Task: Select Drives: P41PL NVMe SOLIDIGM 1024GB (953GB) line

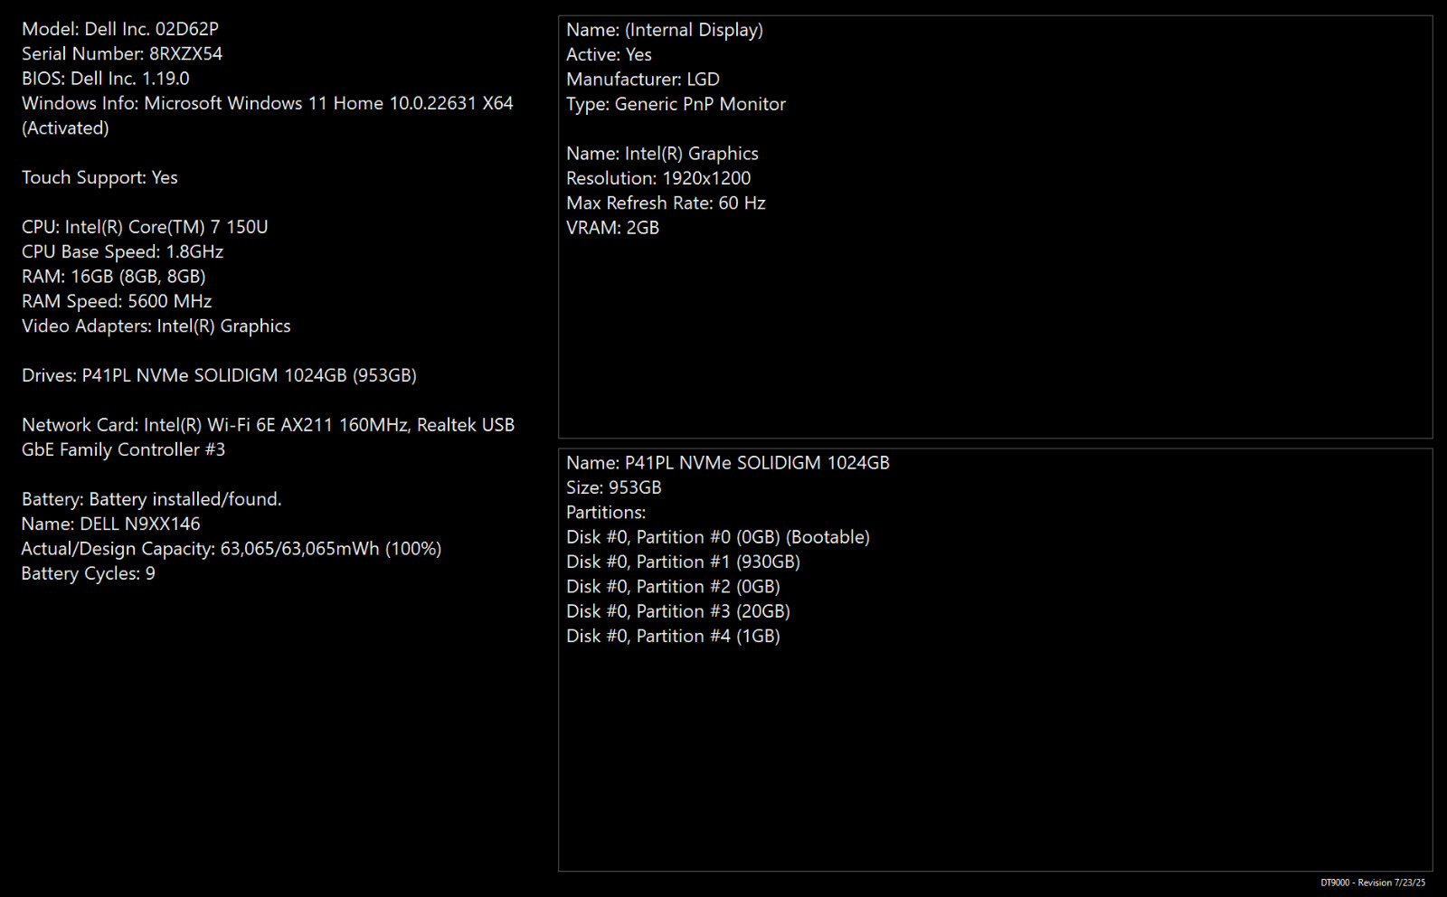Action: (x=219, y=375)
